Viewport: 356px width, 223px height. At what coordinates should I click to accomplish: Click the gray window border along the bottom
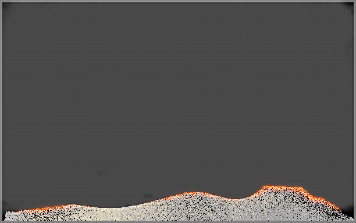click(178, 222)
